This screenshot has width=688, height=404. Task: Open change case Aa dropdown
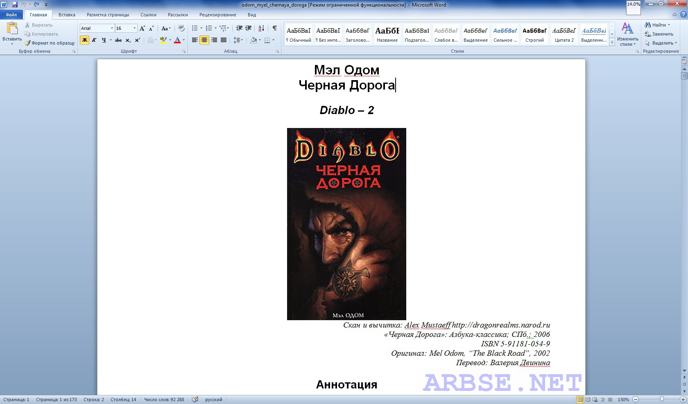pos(165,28)
